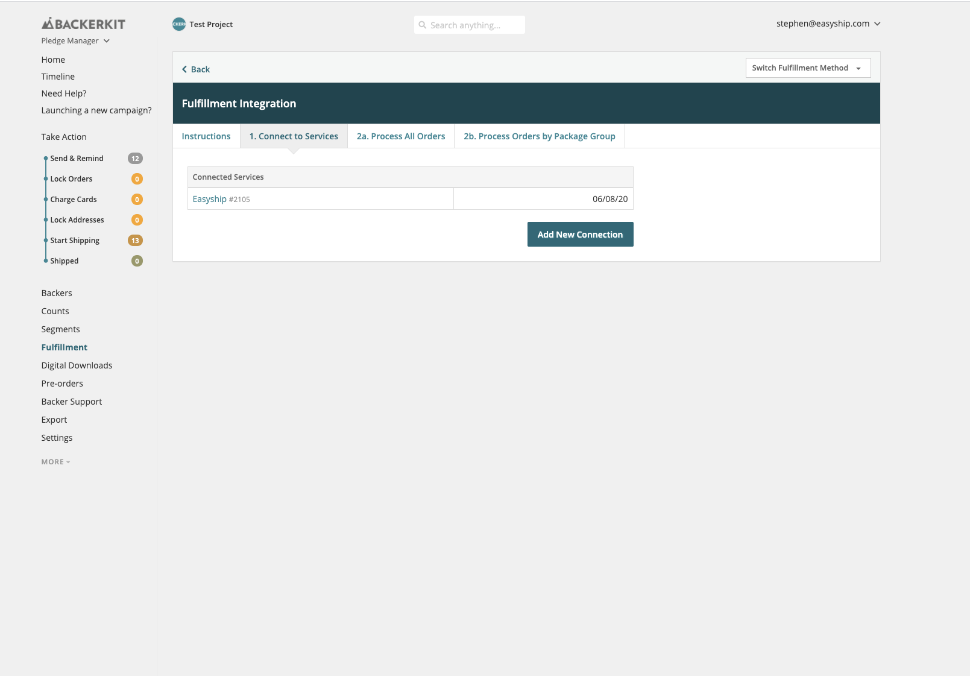This screenshot has width=970, height=676.
Task: Open the Easyship connected service link
Action: [209, 199]
